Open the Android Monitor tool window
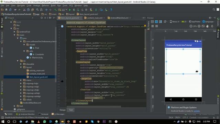The image size is (220, 124). (25, 114)
